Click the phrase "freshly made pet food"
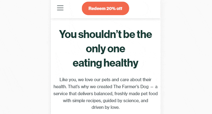Image resolution: width=212 pixels, height=114 pixels. click(x=136, y=94)
